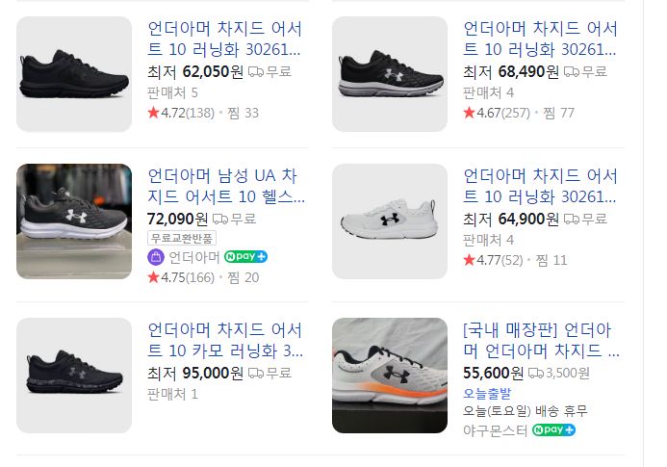
Task: Click the 찜 33 wishlist button
Action: pos(244,113)
